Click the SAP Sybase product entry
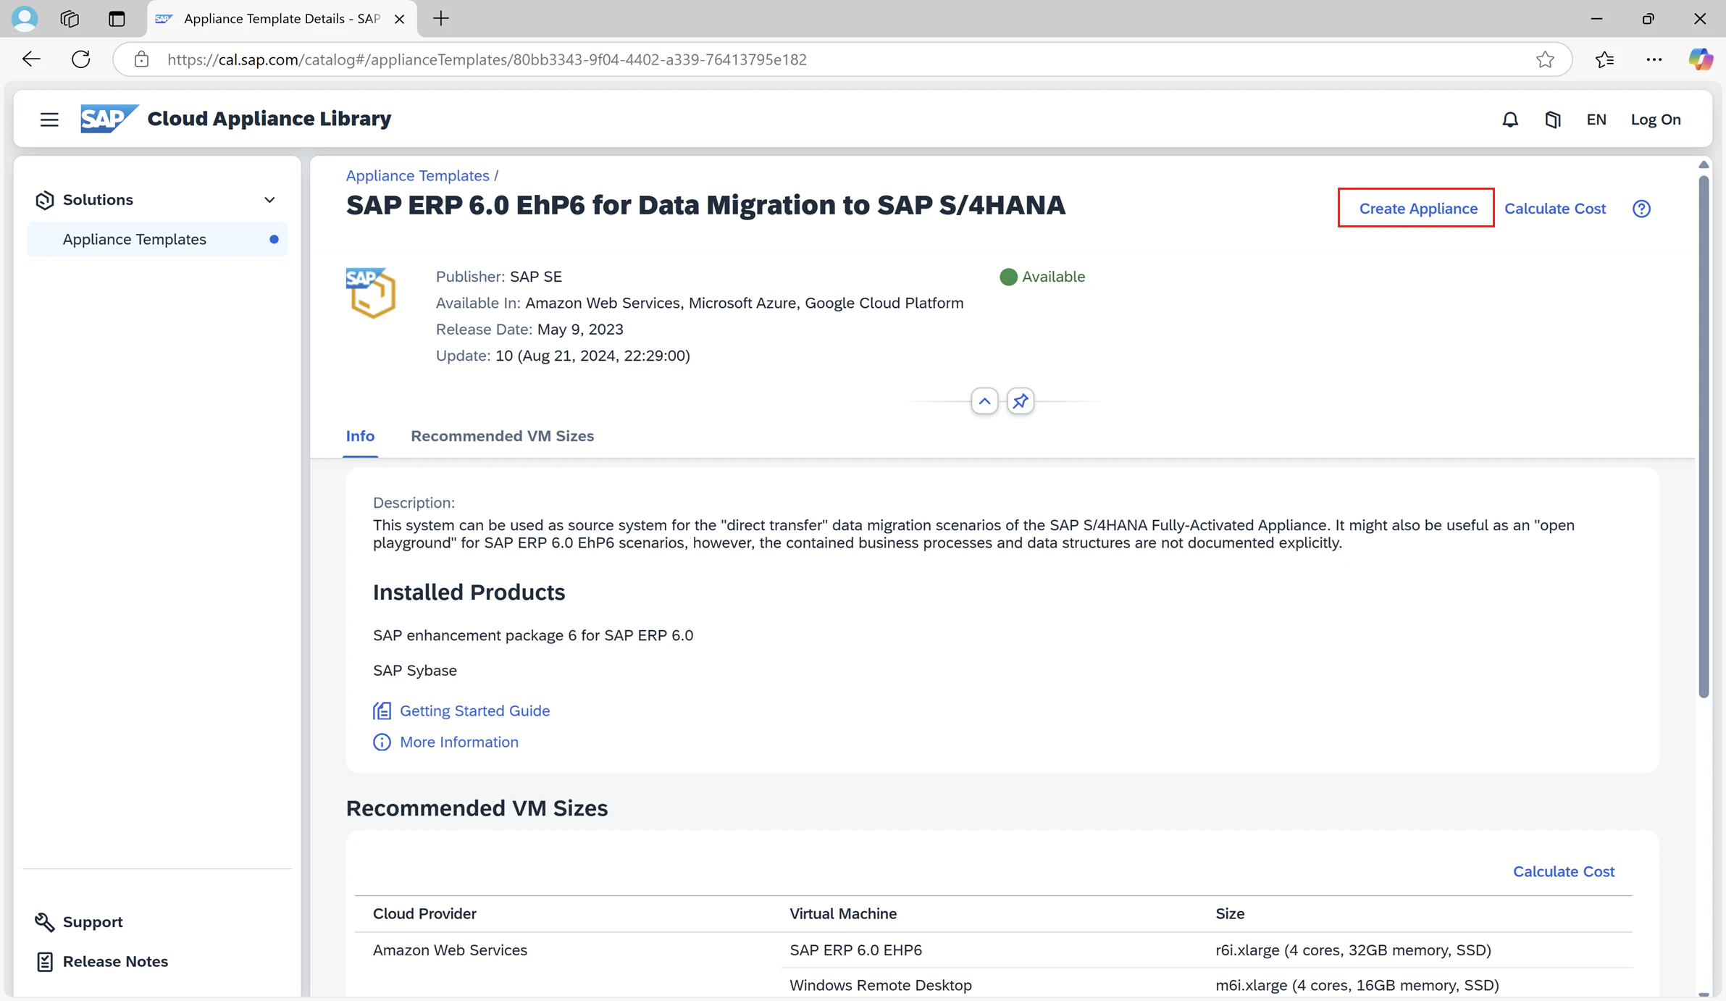This screenshot has height=1001, width=1726. pyautogui.click(x=415, y=670)
